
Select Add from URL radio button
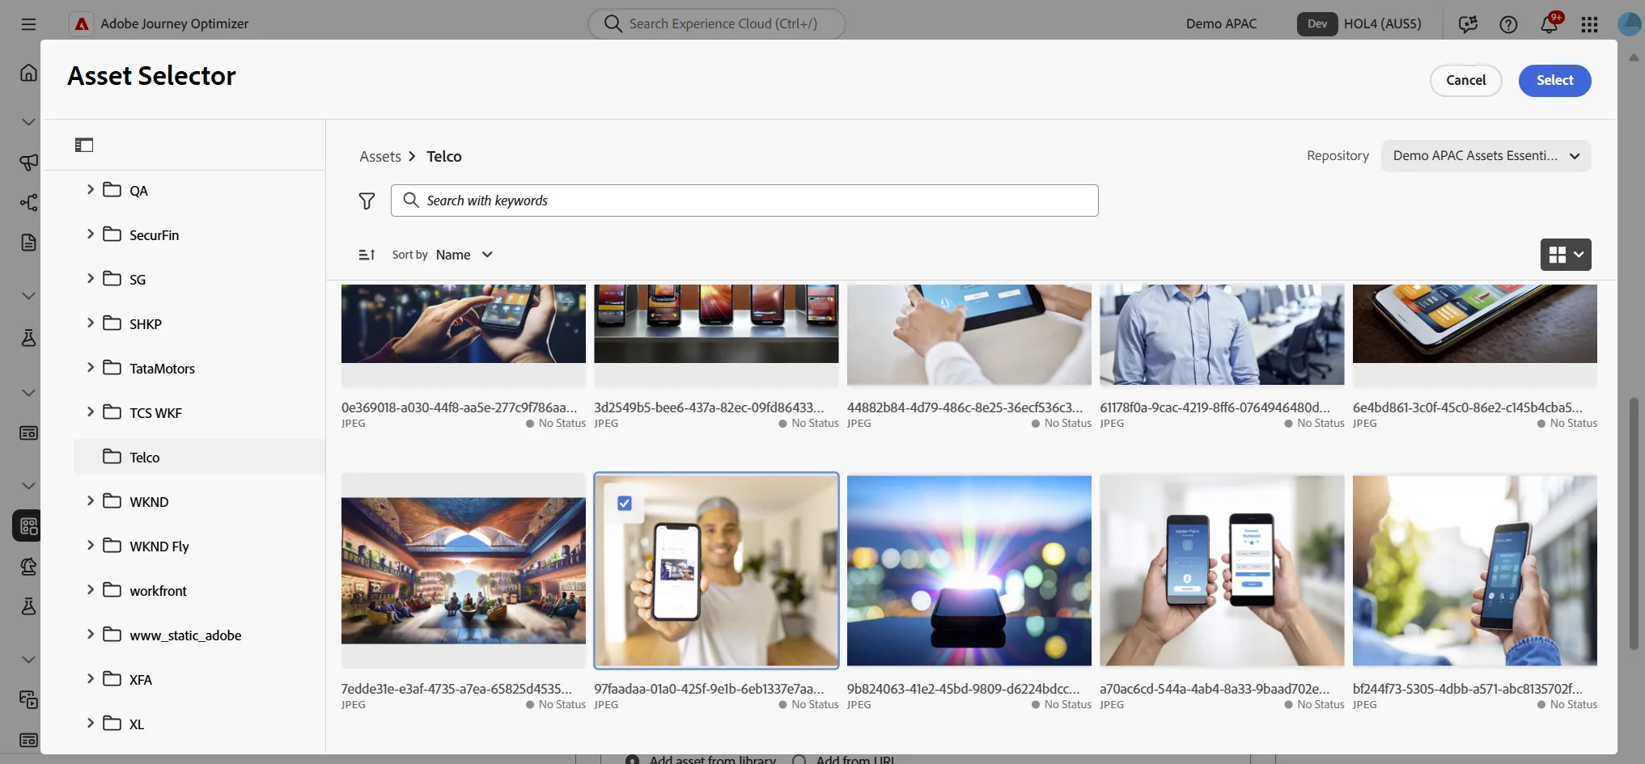pos(799,760)
